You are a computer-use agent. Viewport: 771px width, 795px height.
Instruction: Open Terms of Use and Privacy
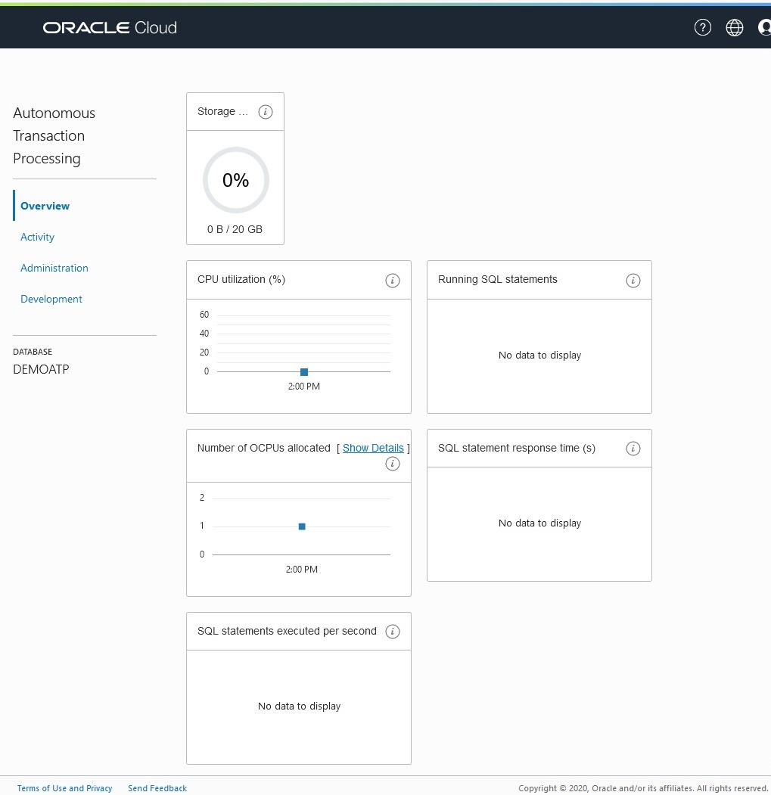64,788
